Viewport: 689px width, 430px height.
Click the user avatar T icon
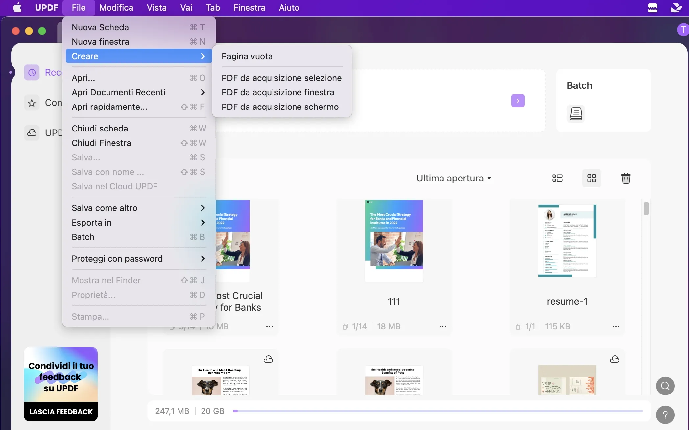pyautogui.click(x=683, y=30)
